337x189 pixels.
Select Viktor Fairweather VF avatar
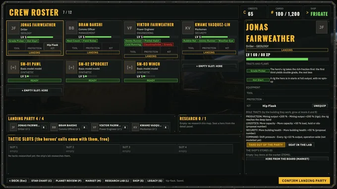(130, 28)
